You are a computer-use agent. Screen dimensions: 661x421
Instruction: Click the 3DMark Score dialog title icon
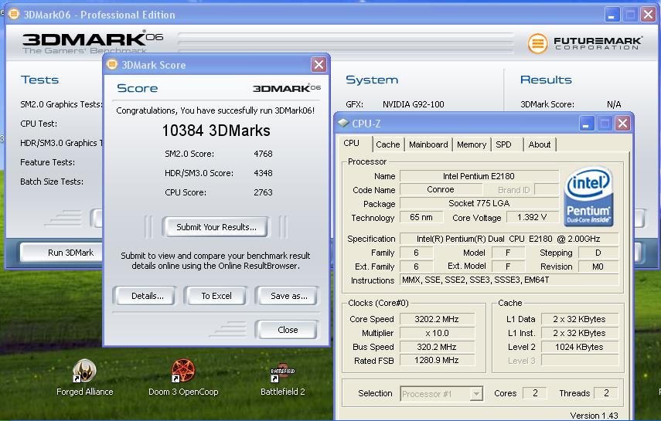[x=112, y=64]
